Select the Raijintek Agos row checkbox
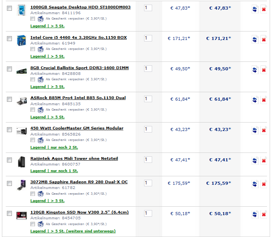 pyautogui.click(x=9, y=160)
